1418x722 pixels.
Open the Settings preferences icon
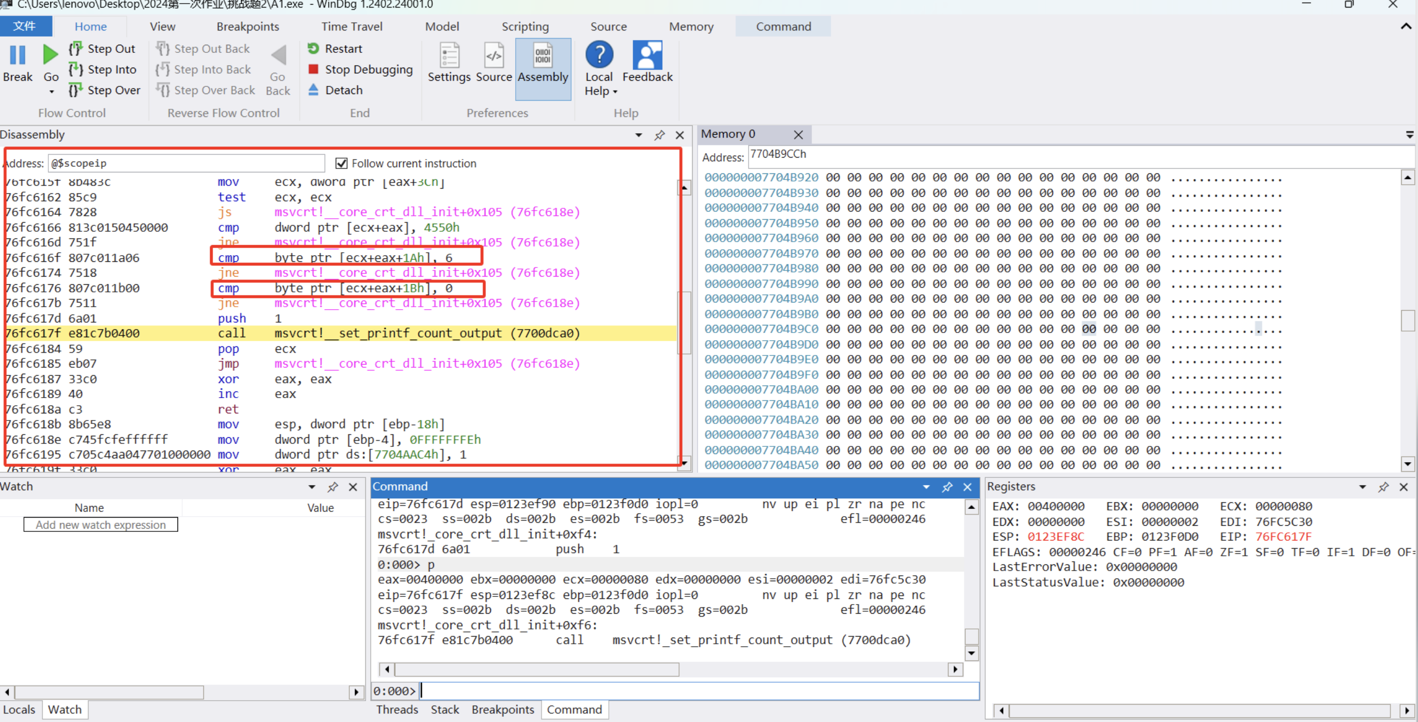coord(449,55)
